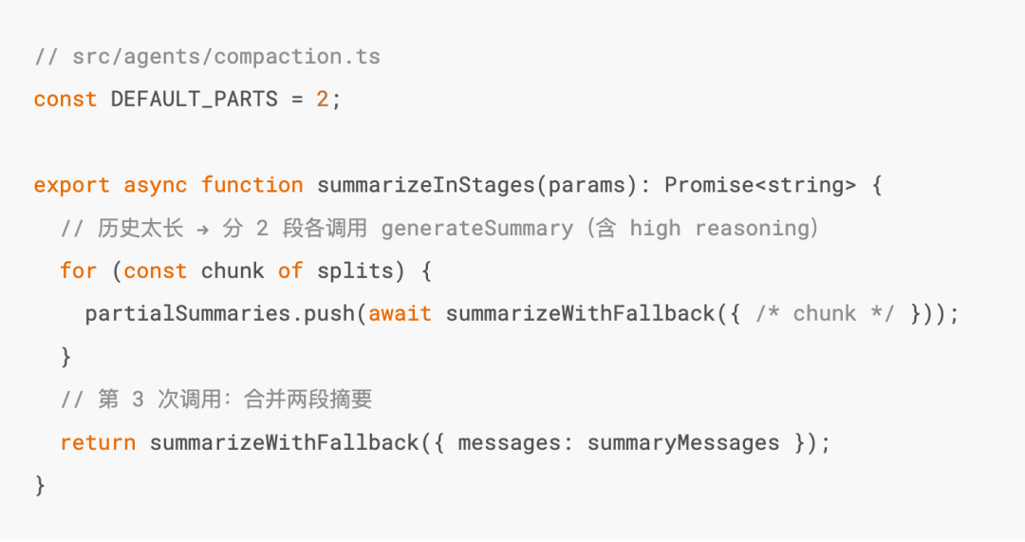Click the for keyword
Viewport: 1025px width, 542px height.
pos(78,271)
